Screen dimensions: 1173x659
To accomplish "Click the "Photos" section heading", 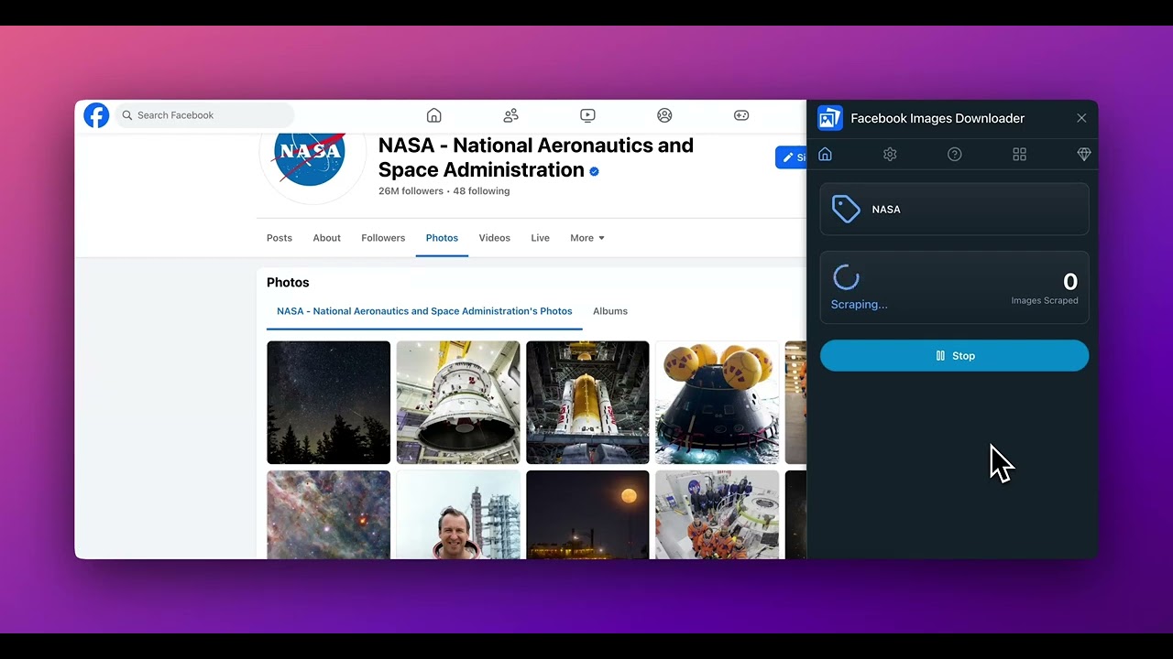I will [288, 283].
